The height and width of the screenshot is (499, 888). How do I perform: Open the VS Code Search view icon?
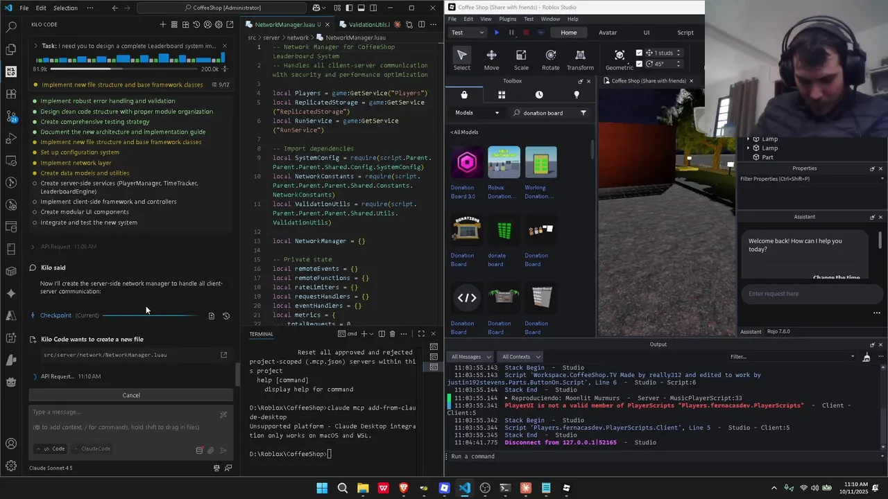pos(11,27)
